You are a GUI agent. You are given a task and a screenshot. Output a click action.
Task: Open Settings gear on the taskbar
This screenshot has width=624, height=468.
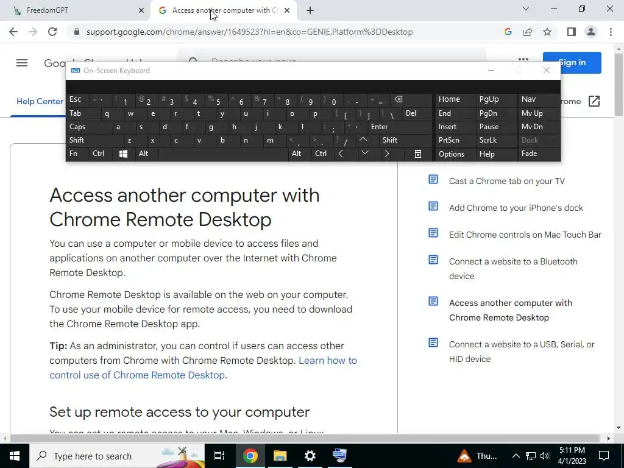click(310, 456)
